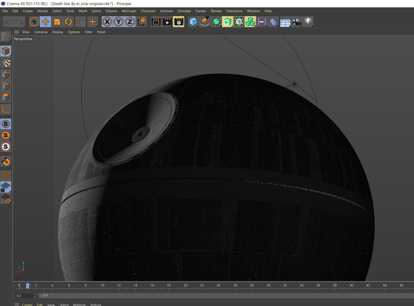Switch the coordinate system icon
Screen dimensions: 414x306
142,22
